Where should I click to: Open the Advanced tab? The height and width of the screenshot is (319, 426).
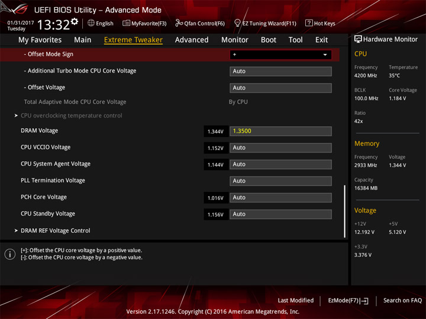point(192,40)
